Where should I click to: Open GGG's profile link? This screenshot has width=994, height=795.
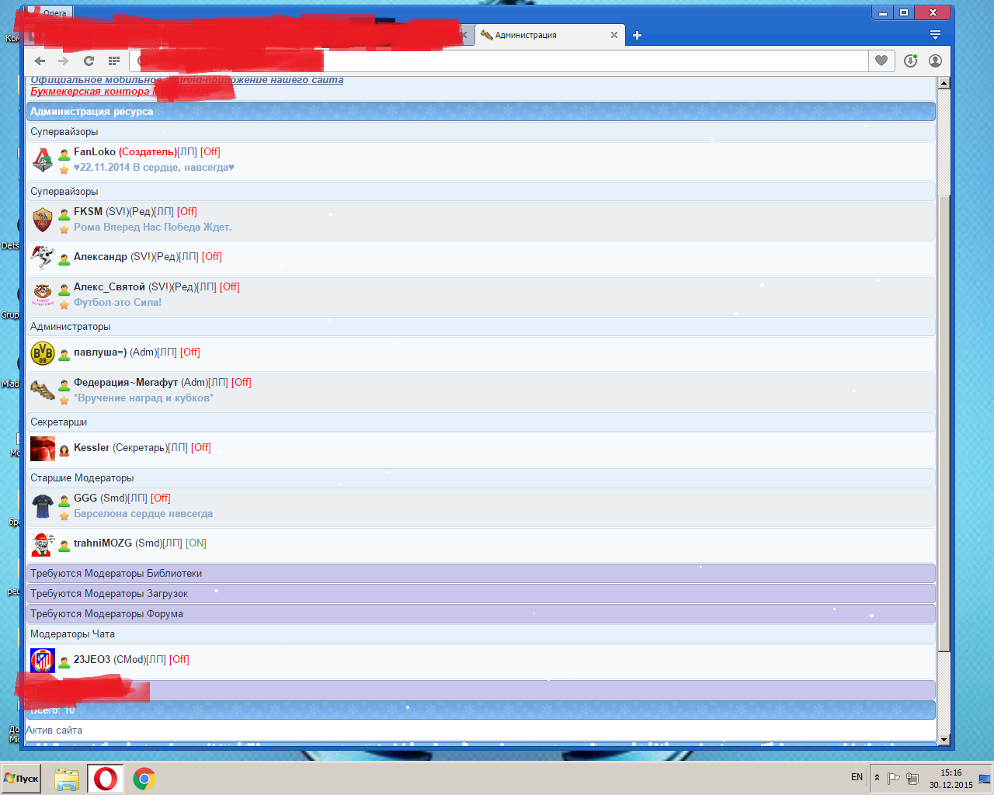[x=85, y=498]
